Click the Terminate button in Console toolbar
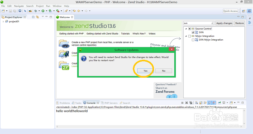Viewport: 253px width, 134px height. point(182,103)
